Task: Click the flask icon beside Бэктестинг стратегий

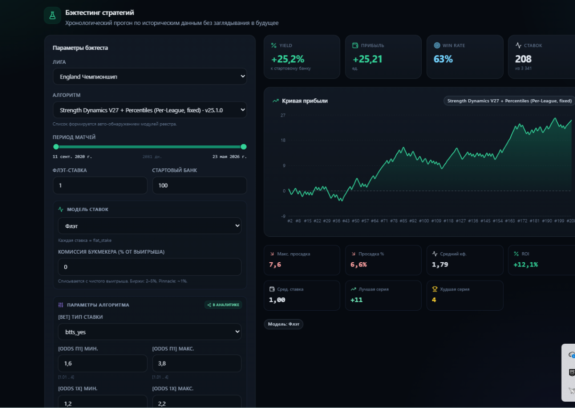Action: 52,15
